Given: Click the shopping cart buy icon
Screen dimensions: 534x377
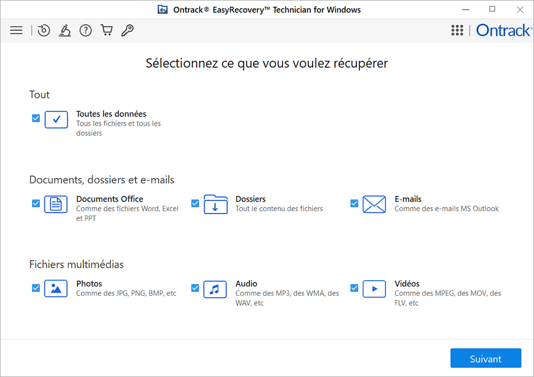Looking at the screenshot, I should 107,30.
